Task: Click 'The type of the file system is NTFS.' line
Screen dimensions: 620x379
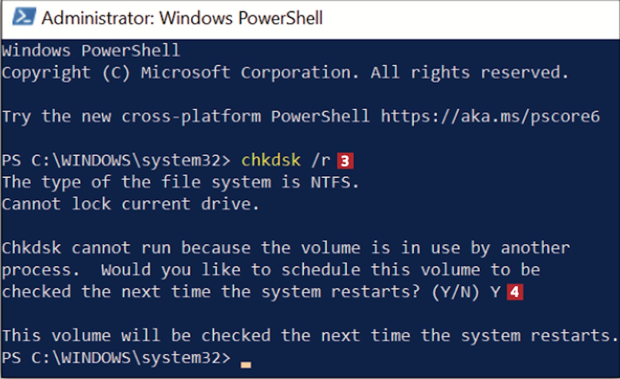Action: pyautogui.click(x=180, y=182)
